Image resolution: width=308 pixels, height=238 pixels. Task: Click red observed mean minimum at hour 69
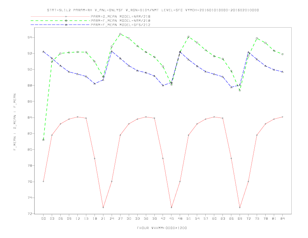[x=240, y=207]
